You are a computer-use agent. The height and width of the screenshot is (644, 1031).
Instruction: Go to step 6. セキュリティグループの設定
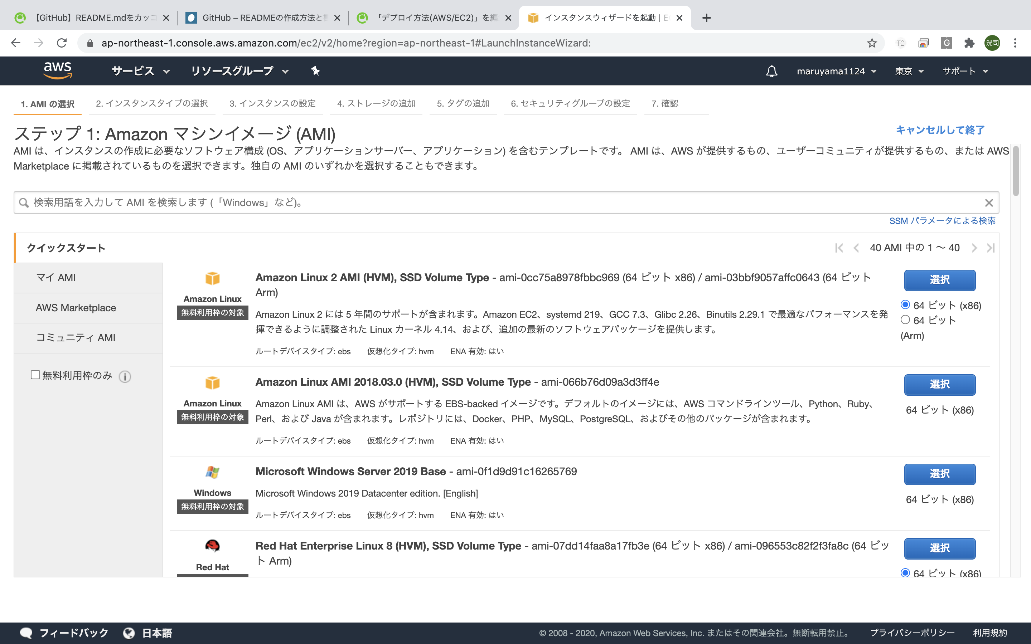(x=570, y=103)
